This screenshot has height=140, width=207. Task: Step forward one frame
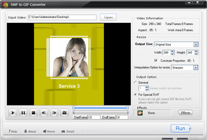tap(54, 113)
